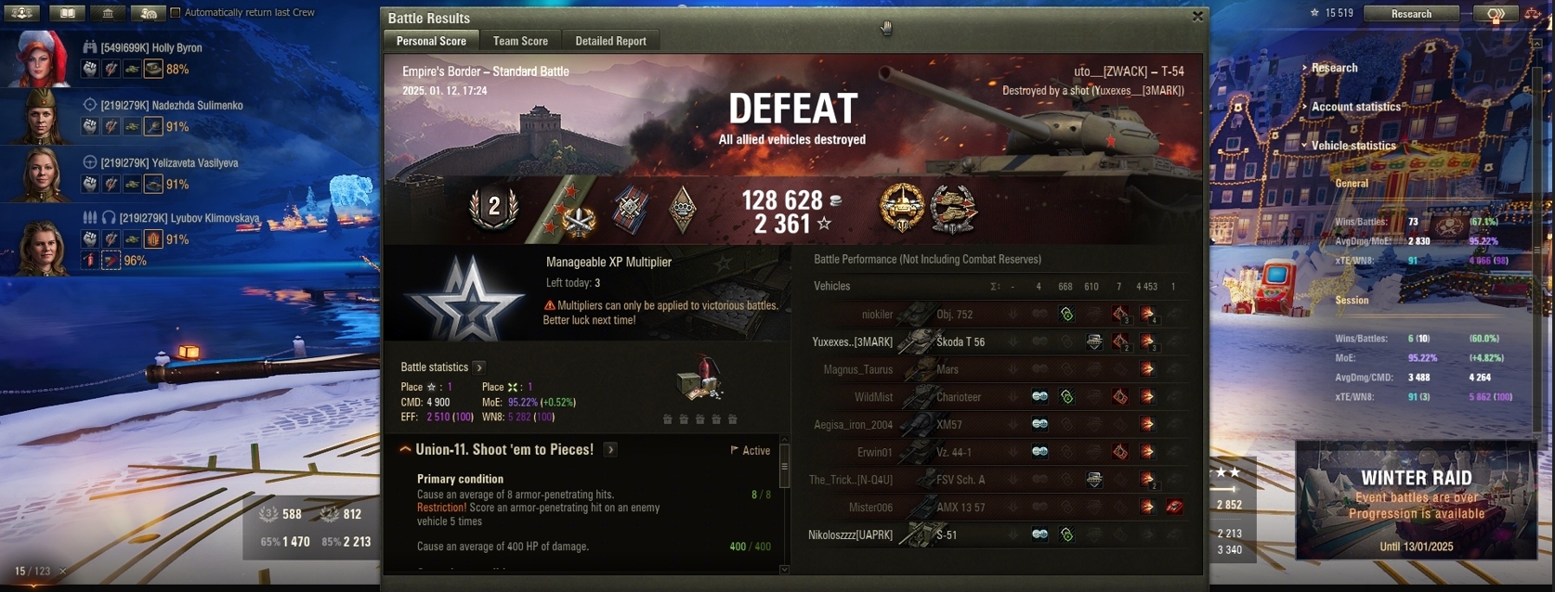Viewport: 1555px width, 592px height.
Task: Click the Brothers in Arms skill of Holly Byron
Action: point(90,69)
